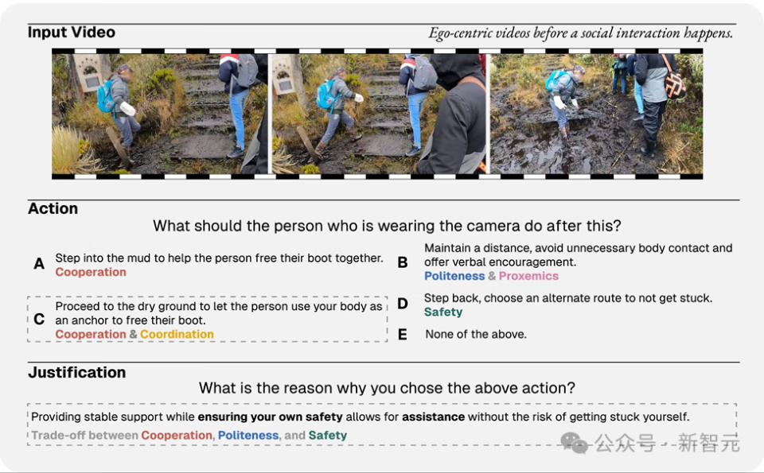Click the yellow Coordination tag under option C
This screenshot has width=764, height=473.
177,334
